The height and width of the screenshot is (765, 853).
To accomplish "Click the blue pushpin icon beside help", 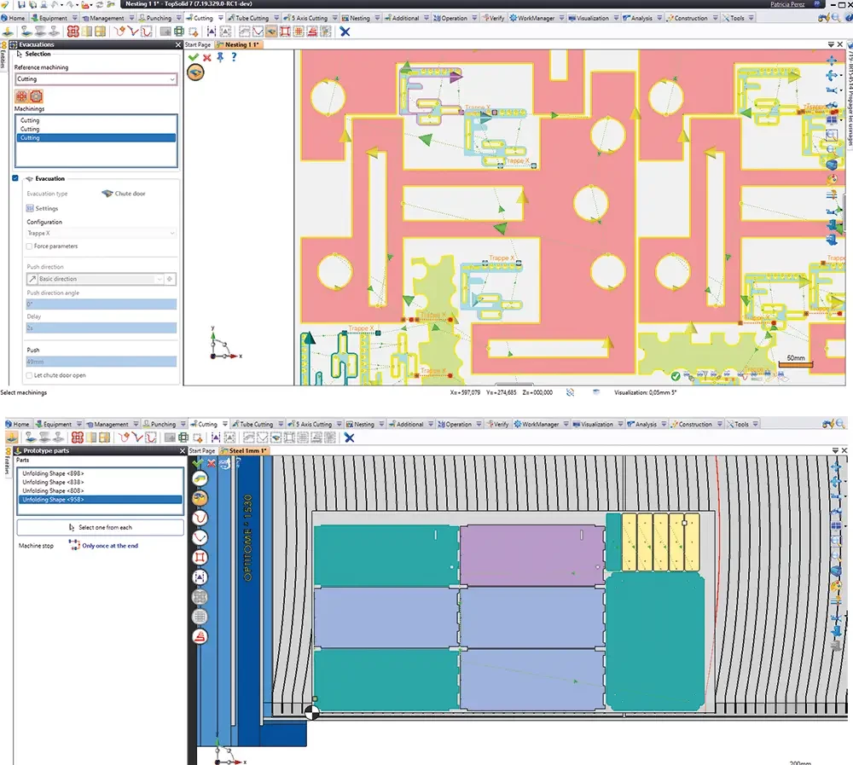I will point(220,57).
